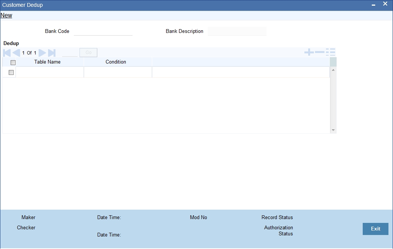Click the '1 Of 1' page indicator

coord(29,53)
